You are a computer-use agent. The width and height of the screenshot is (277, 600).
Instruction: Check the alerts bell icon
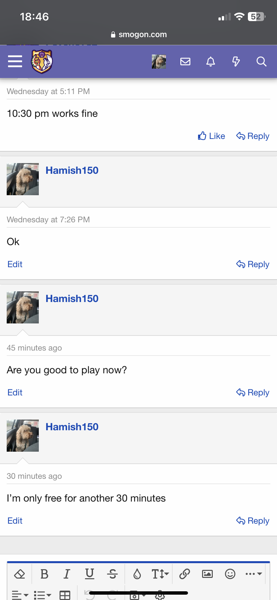[x=210, y=62]
